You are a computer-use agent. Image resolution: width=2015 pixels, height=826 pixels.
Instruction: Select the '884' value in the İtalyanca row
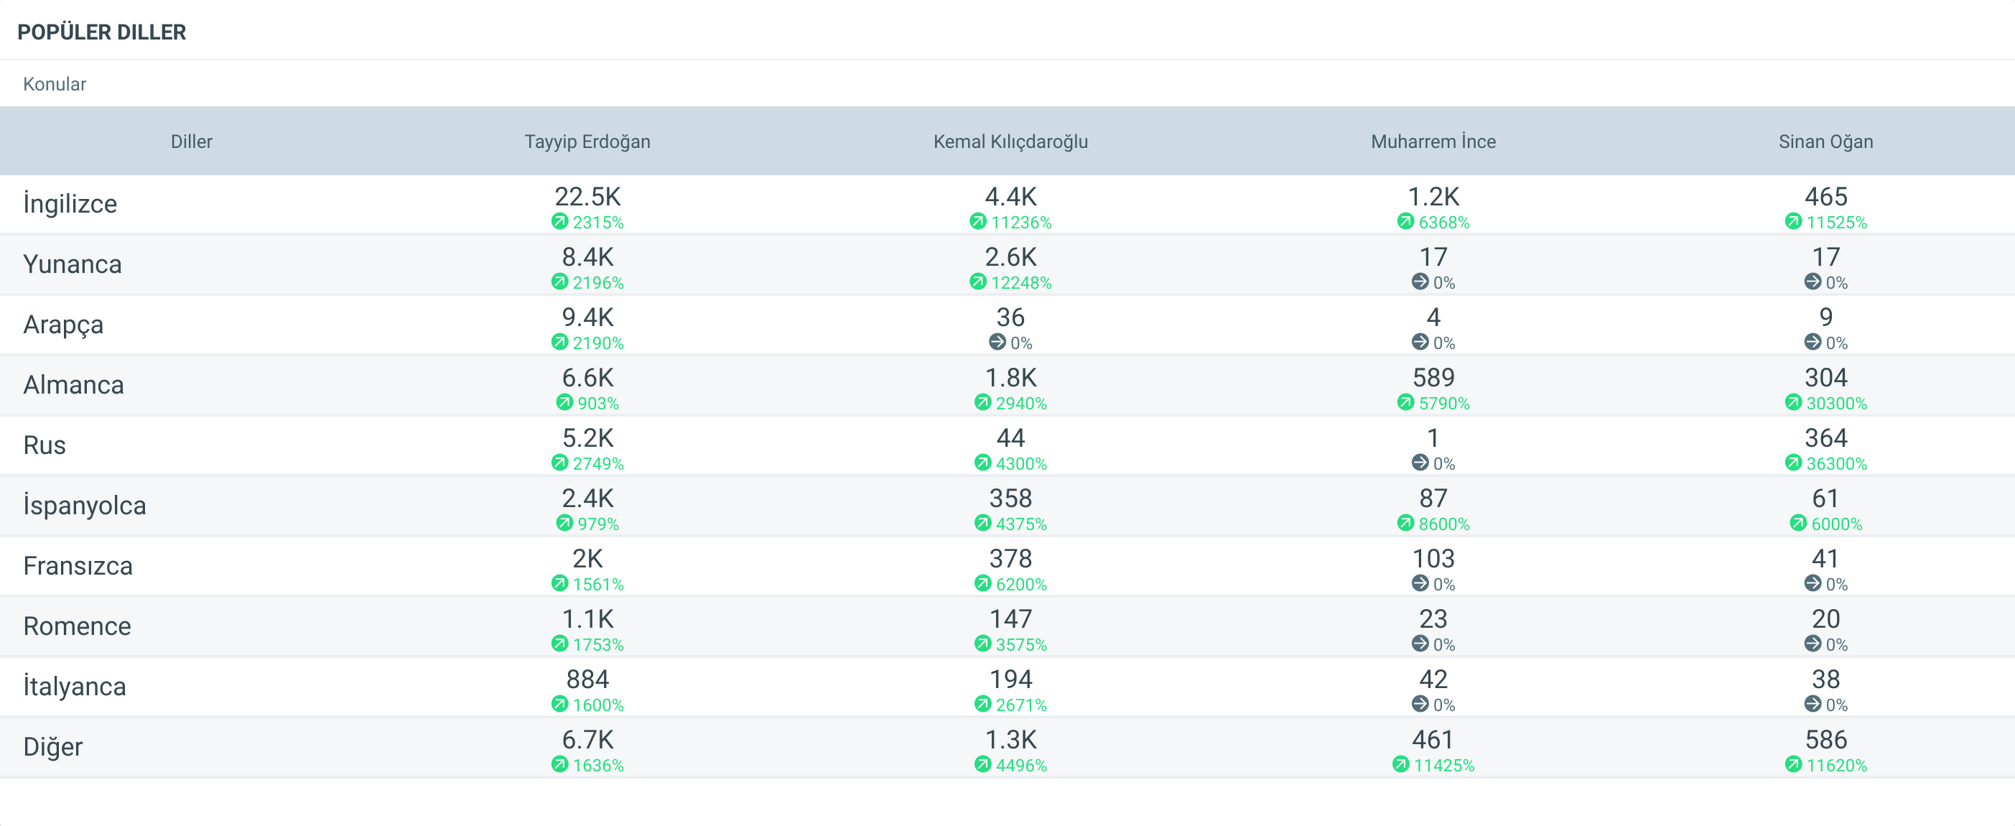click(x=587, y=679)
